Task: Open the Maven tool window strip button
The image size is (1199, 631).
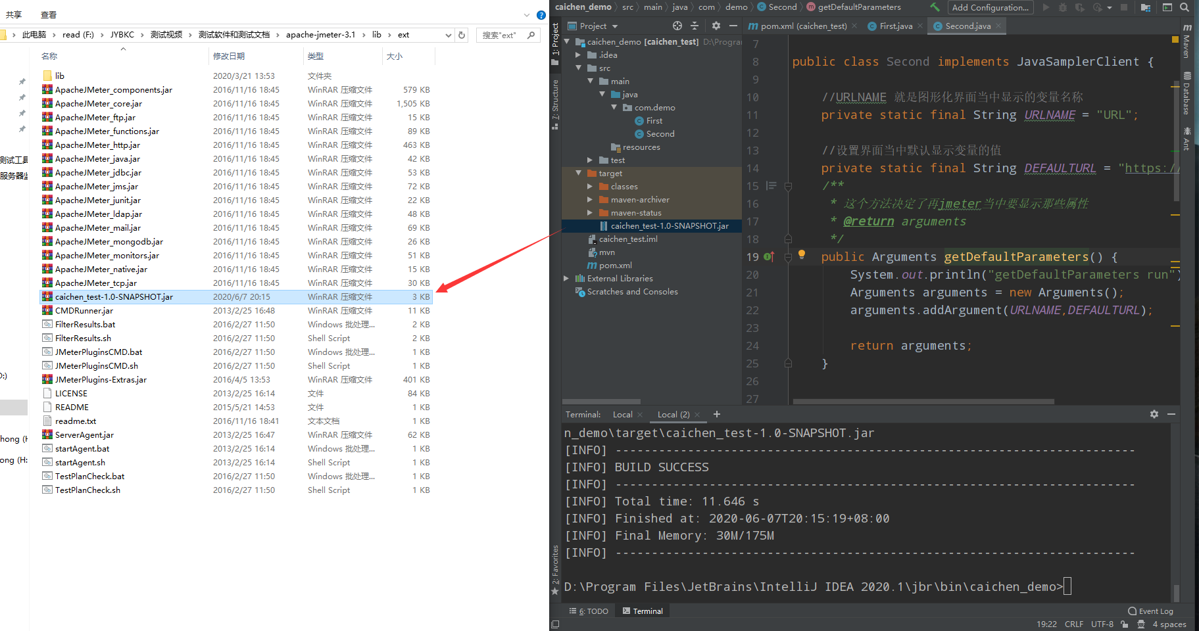Action: (1187, 41)
